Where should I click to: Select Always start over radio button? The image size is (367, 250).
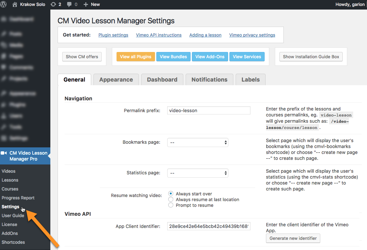(x=171, y=194)
